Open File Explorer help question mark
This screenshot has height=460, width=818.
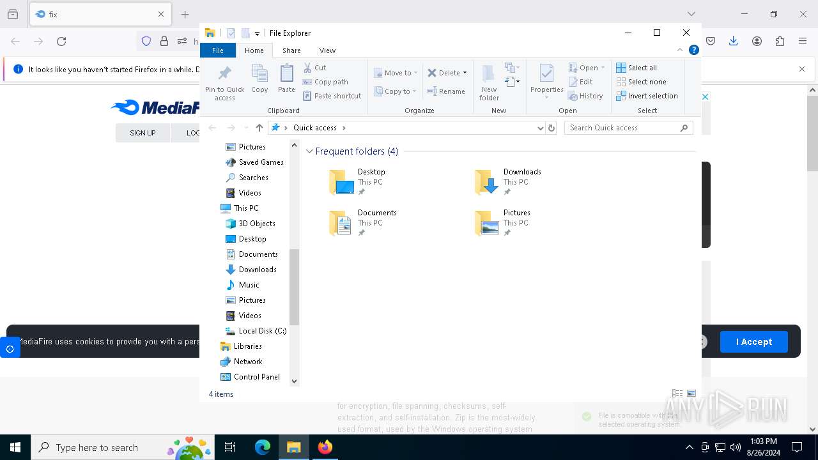tap(693, 50)
